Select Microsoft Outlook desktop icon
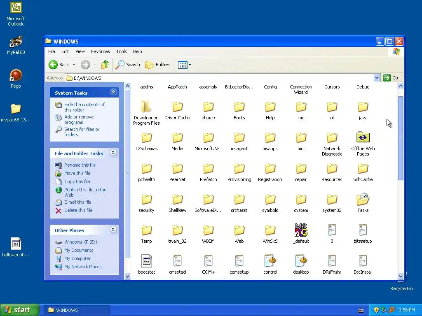This screenshot has width=422, height=316. (x=16, y=14)
